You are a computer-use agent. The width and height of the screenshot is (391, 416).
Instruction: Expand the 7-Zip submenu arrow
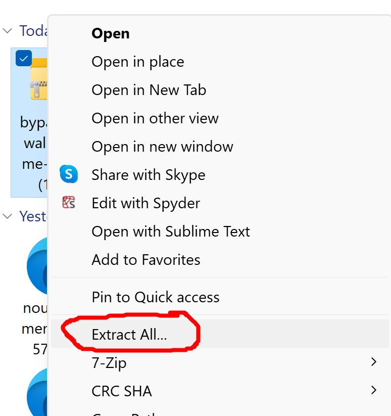374,362
